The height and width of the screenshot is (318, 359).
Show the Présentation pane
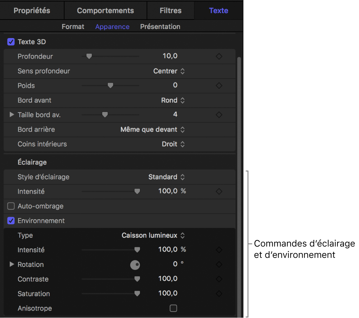[160, 27]
